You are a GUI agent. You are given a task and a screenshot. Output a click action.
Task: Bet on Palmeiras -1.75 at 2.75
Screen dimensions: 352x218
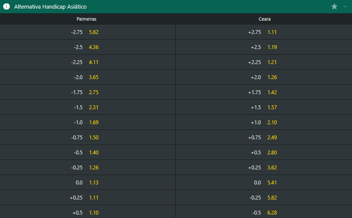[87, 92]
